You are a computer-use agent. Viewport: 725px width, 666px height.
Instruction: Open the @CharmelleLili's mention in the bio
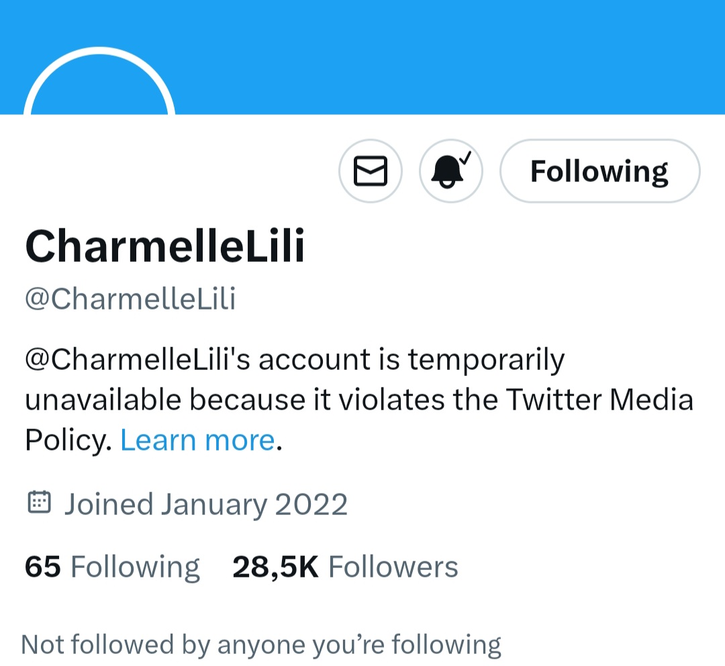tap(137, 360)
